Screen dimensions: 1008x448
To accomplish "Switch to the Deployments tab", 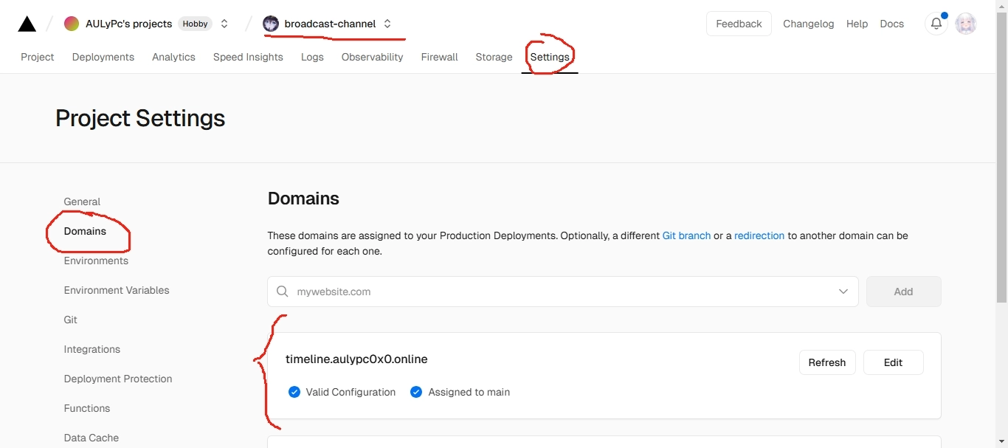I will coord(103,57).
